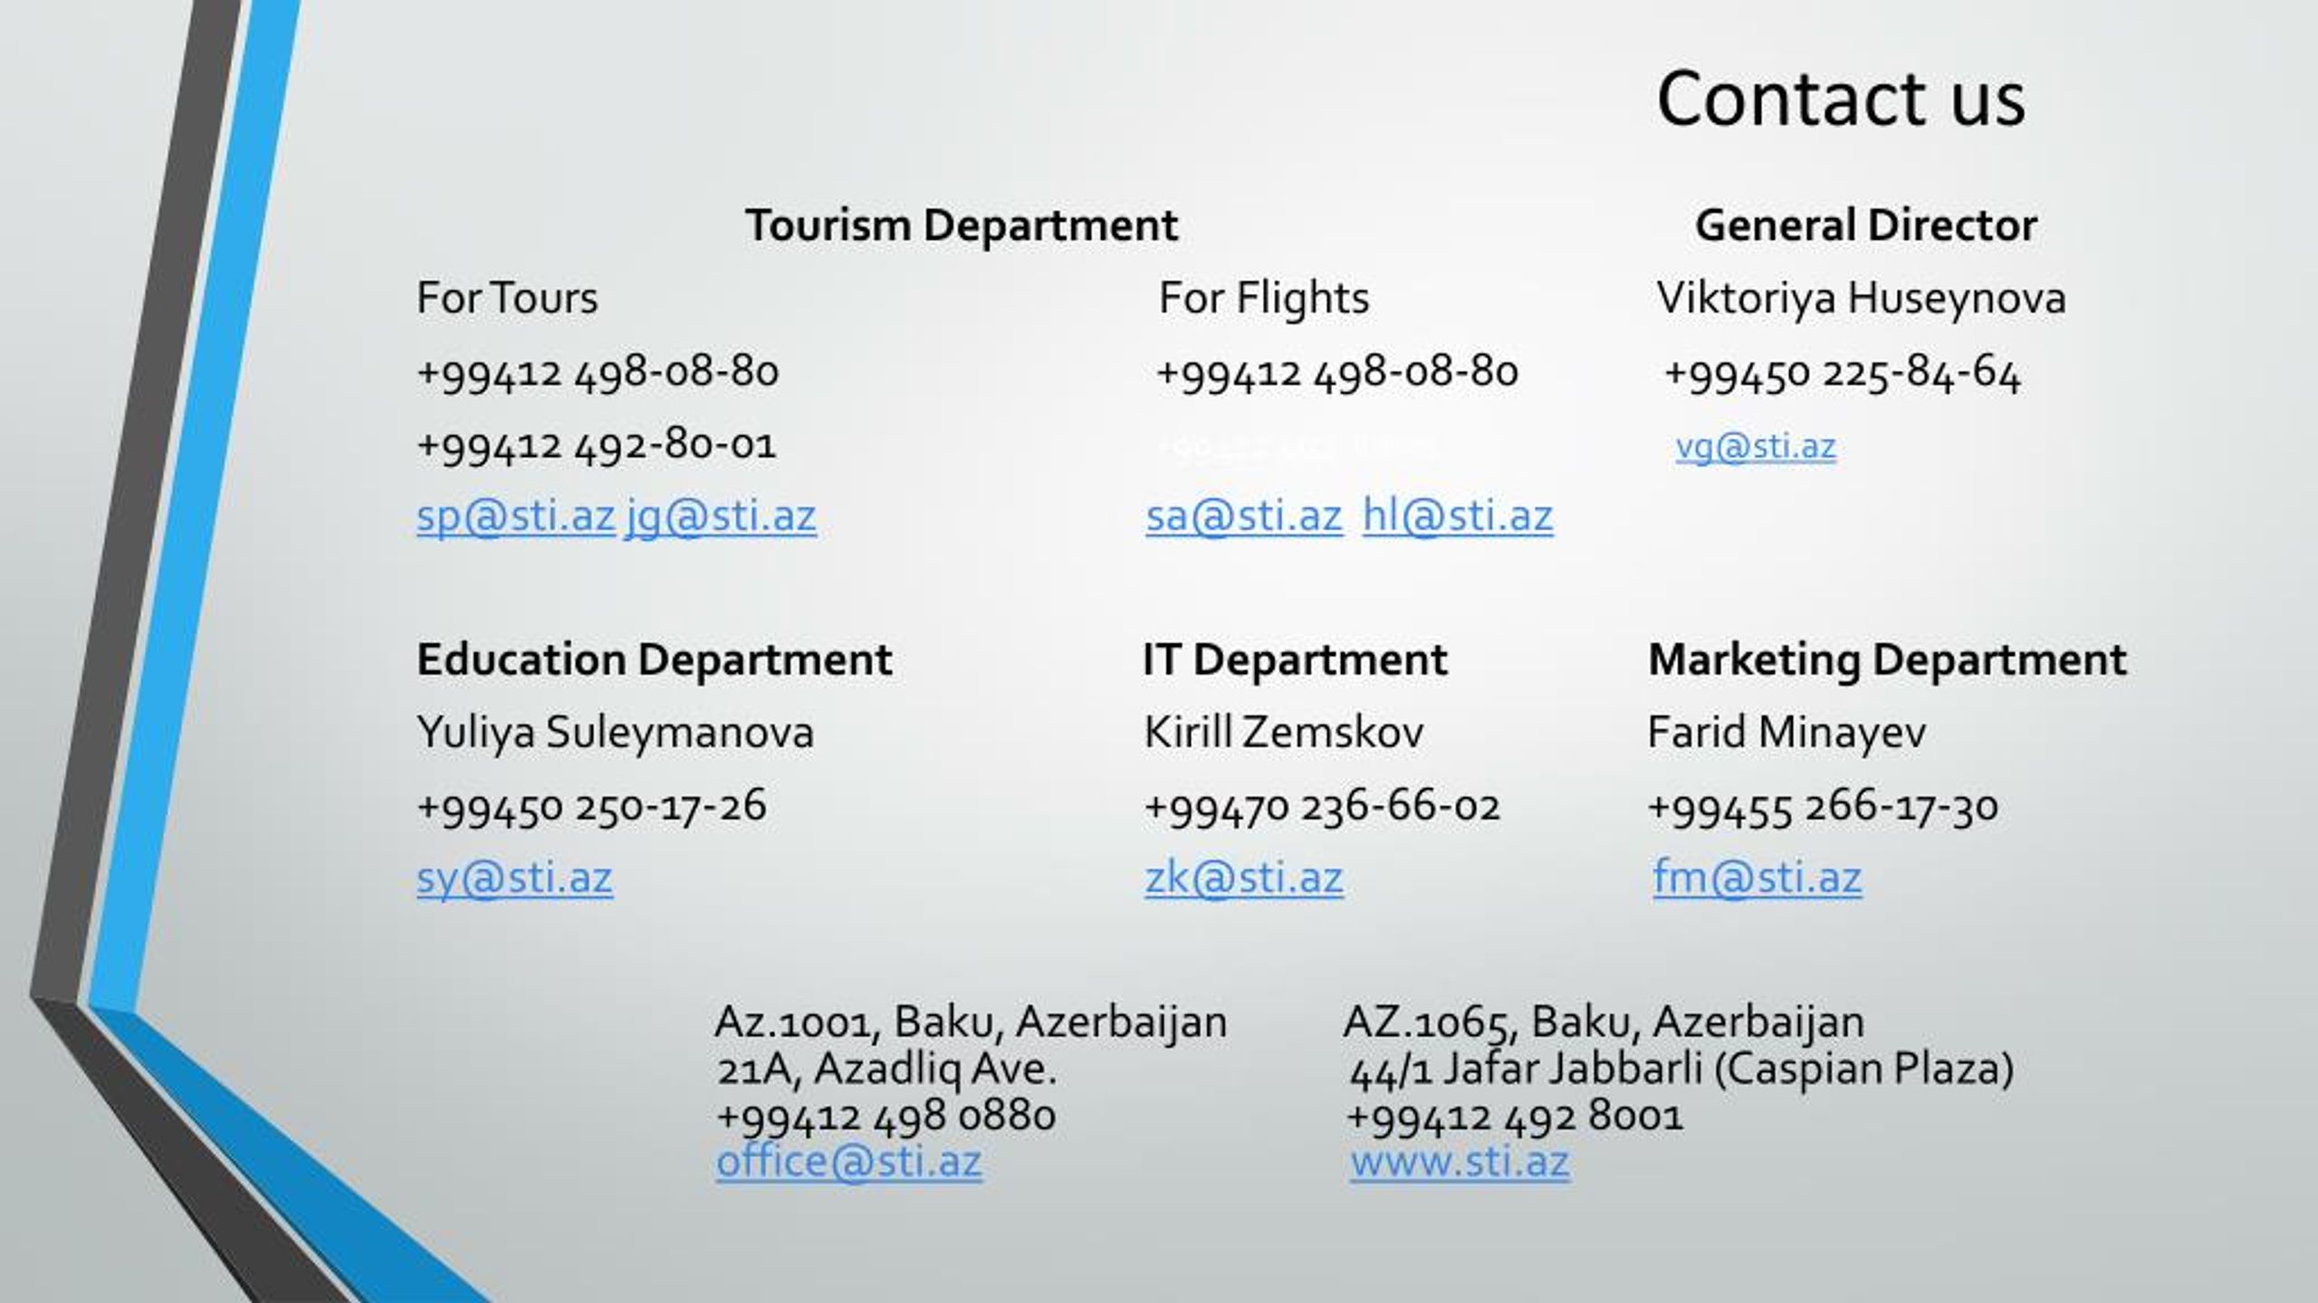Click Marketing Department email fm@sti.az
This screenshot has width=2318, height=1303.
(x=1758, y=878)
